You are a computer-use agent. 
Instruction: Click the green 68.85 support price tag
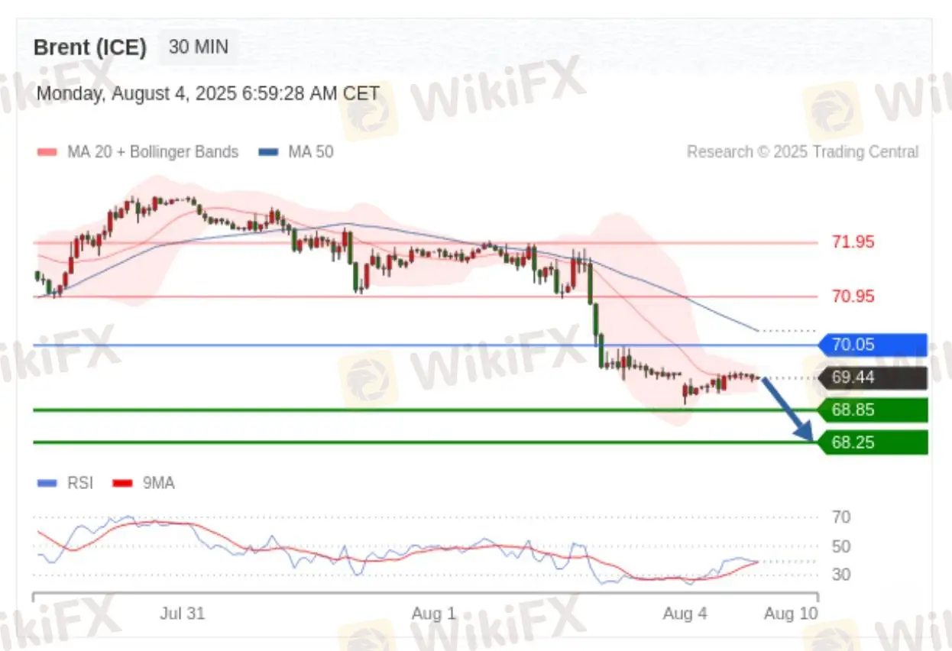[x=873, y=410]
